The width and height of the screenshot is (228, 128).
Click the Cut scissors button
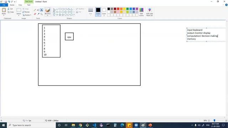tap(10, 9)
